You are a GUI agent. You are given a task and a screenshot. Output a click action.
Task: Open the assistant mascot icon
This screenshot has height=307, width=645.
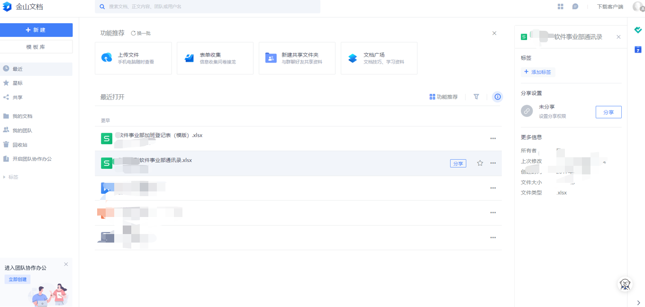point(626,284)
